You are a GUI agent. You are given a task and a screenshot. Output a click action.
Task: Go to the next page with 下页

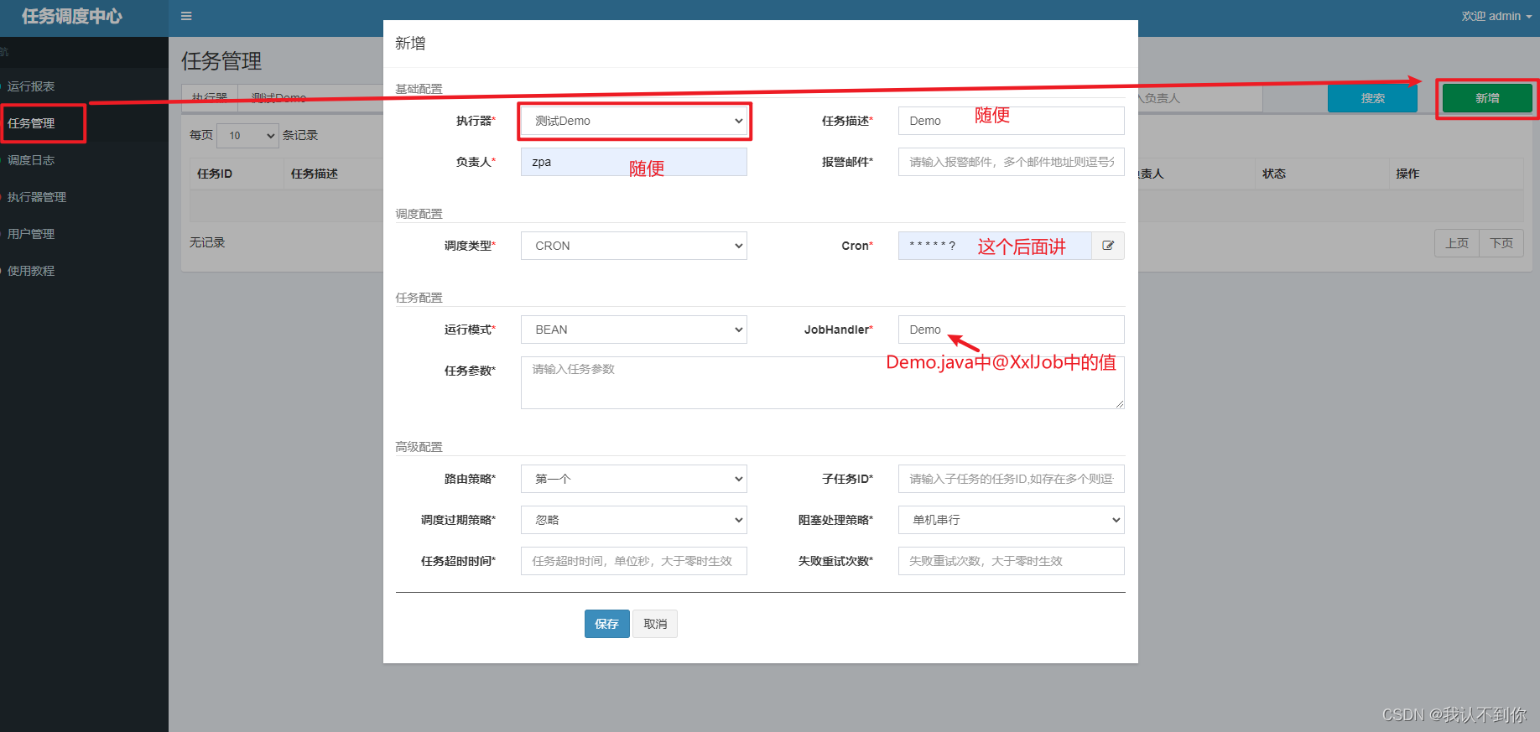(1501, 243)
